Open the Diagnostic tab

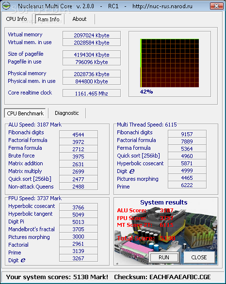click(x=67, y=113)
